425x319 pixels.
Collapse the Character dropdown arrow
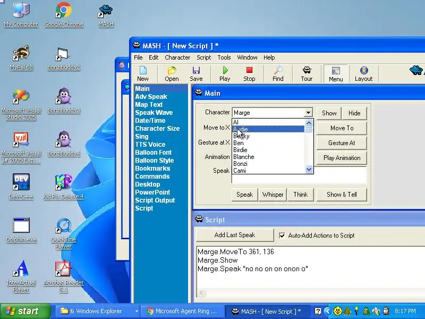(x=308, y=113)
